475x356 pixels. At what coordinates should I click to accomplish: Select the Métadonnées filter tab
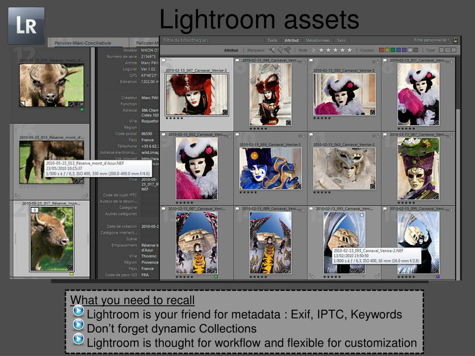coord(317,40)
